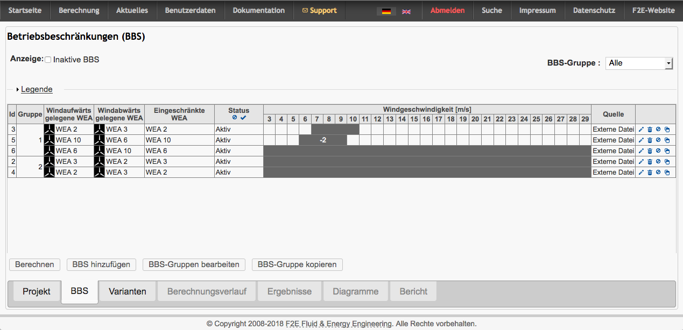
Task: Open the Projekt tab
Action: 36,291
